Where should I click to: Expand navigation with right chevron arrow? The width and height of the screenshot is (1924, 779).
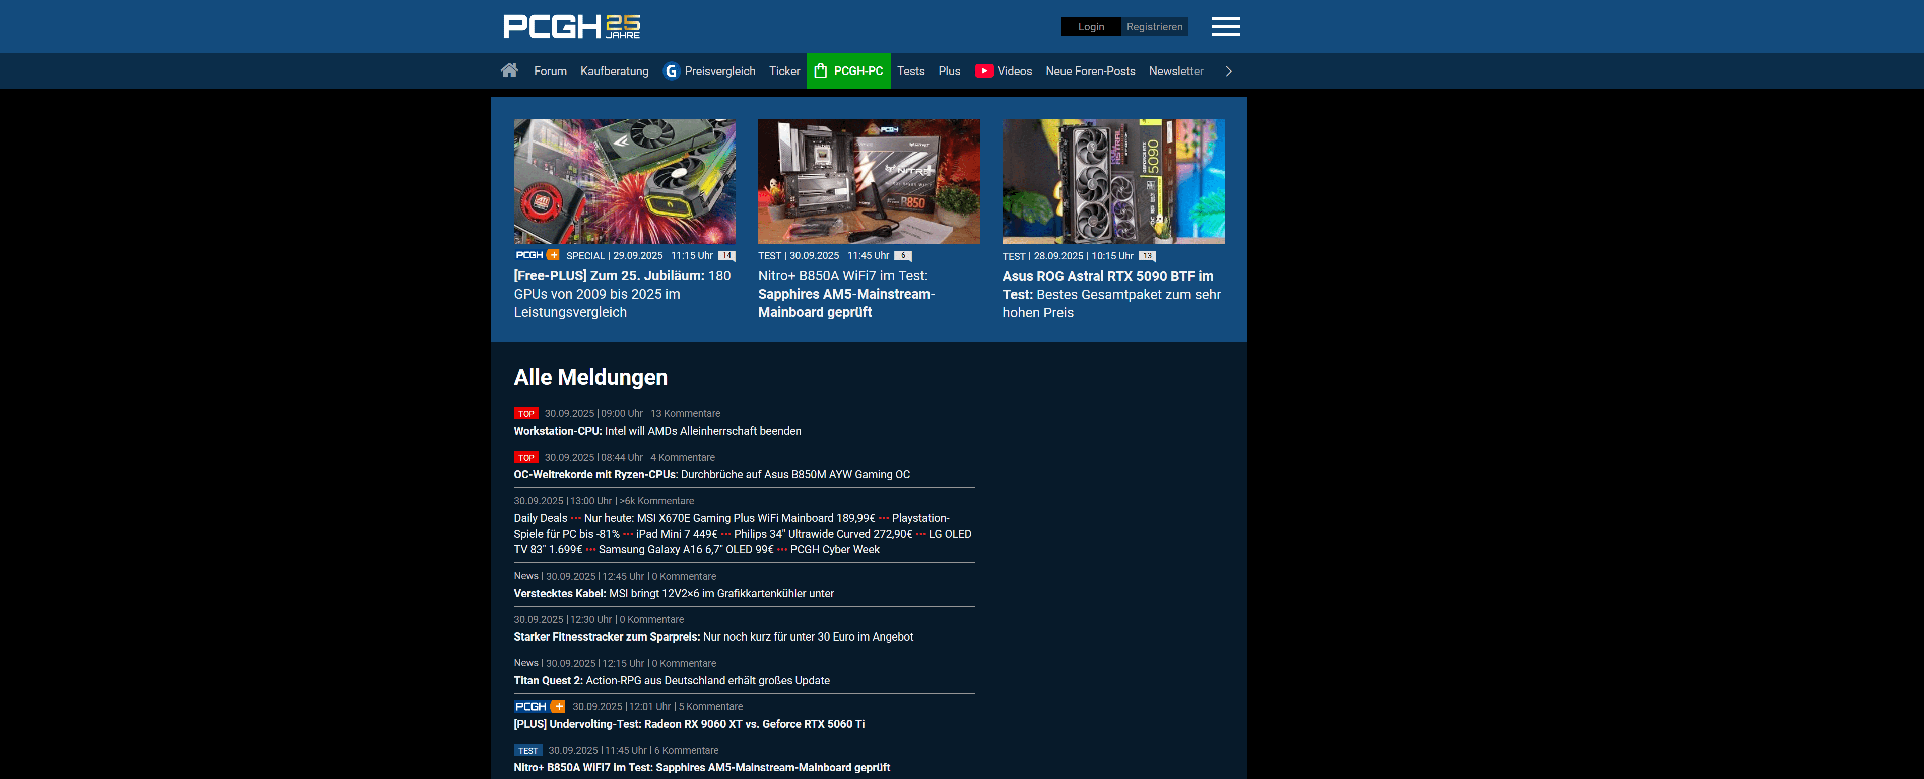pos(1229,71)
